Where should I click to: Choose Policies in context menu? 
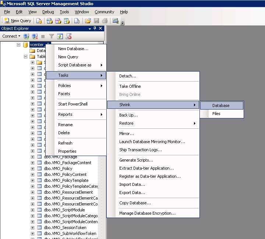(x=76, y=86)
